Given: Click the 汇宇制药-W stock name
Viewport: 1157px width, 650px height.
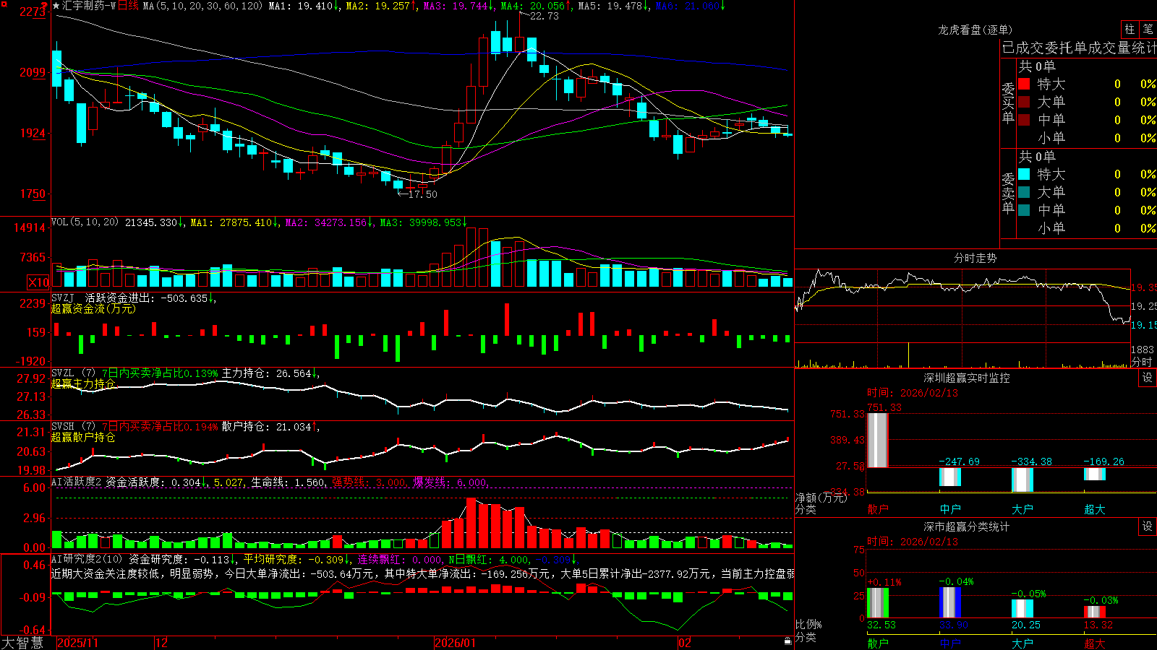Looking at the screenshot, I should pos(89,6).
